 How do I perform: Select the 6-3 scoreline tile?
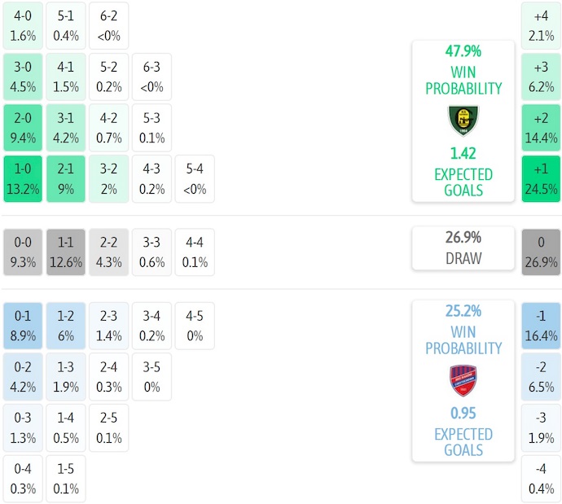151,77
